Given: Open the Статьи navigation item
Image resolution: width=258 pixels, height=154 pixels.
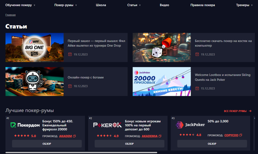Looking at the screenshot, I should (132, 5).
